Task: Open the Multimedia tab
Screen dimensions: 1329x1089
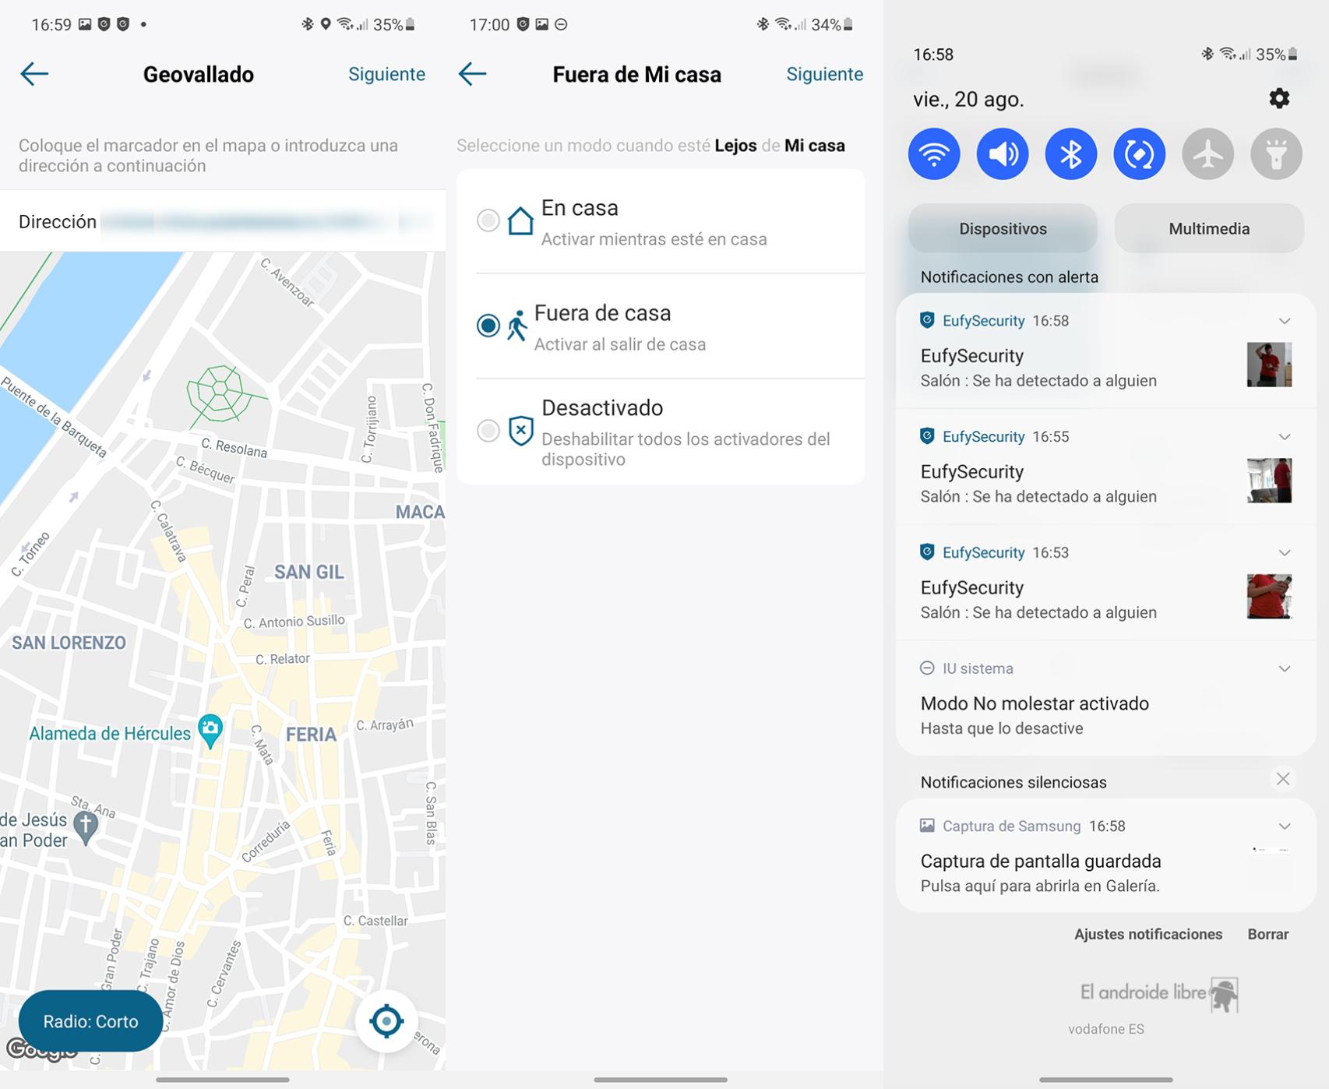Action: pyautogui.click(x=1208, y=229)
